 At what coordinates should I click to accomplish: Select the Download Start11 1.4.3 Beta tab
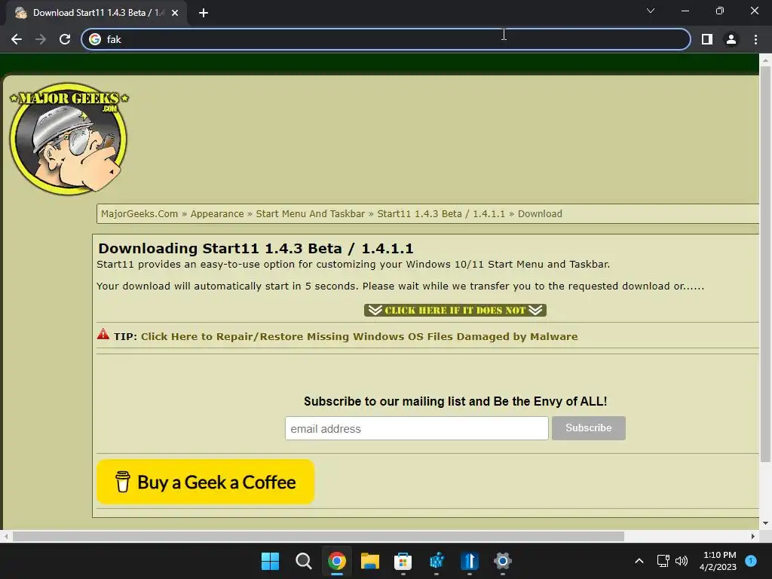(96, 13)
